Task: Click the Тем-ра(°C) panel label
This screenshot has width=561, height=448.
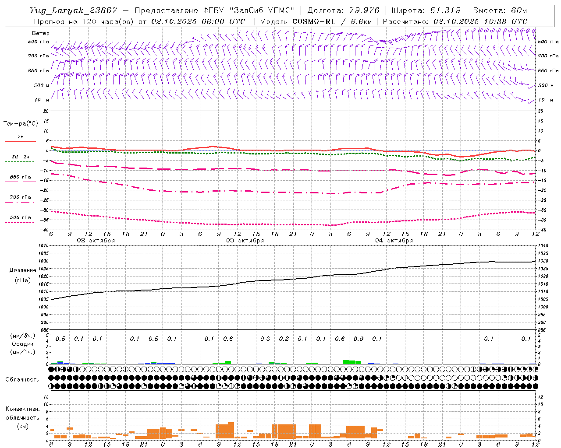Action: (x=21, y=124)
